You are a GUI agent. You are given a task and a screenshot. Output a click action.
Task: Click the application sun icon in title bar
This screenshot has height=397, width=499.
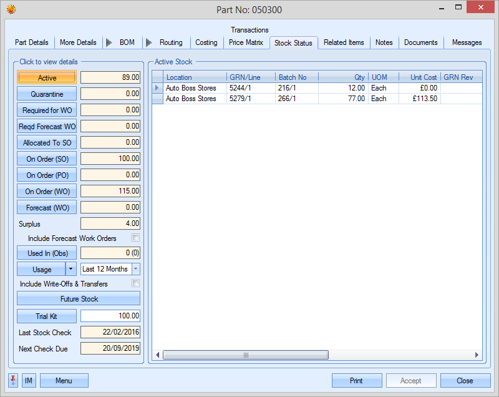11,9
